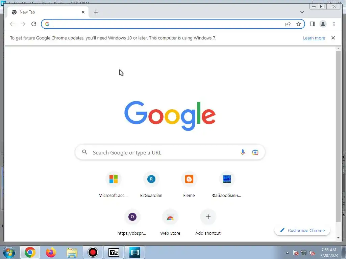346x259 pixels.
Task: Click the magnifier icon in search box
Action: (84, 152)
